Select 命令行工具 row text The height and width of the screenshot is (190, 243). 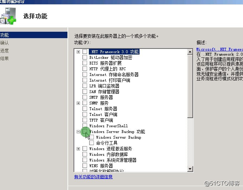click(x=107, y=143)
